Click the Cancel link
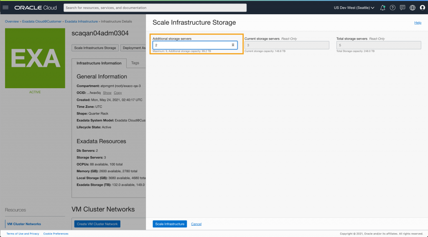The image size is (428, 237). click(x=196, y=224)
